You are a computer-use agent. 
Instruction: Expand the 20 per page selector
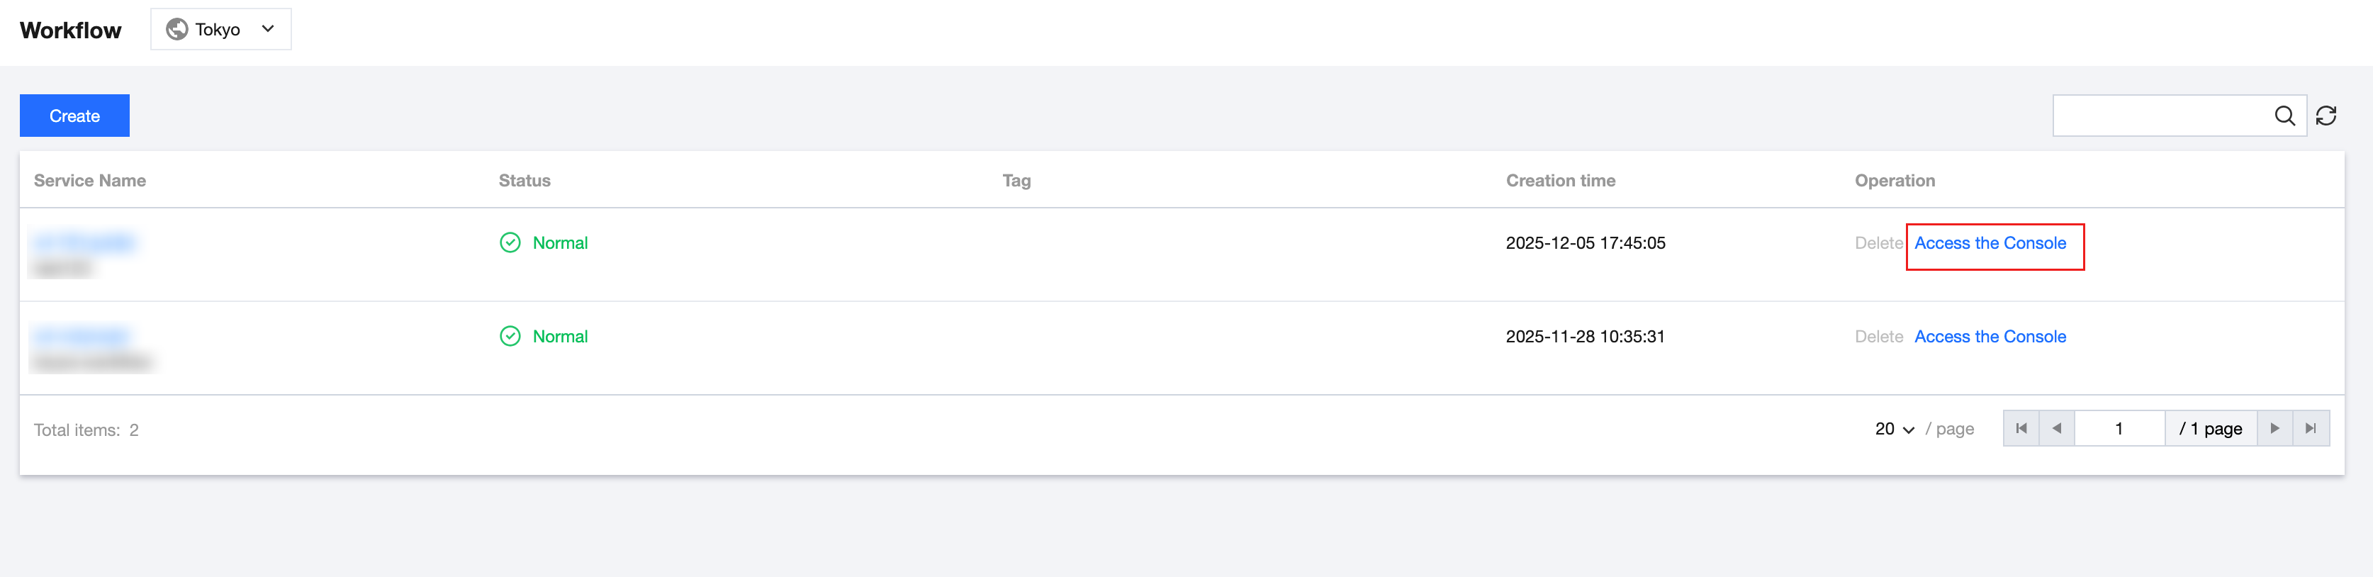(x=1895, y=429)
